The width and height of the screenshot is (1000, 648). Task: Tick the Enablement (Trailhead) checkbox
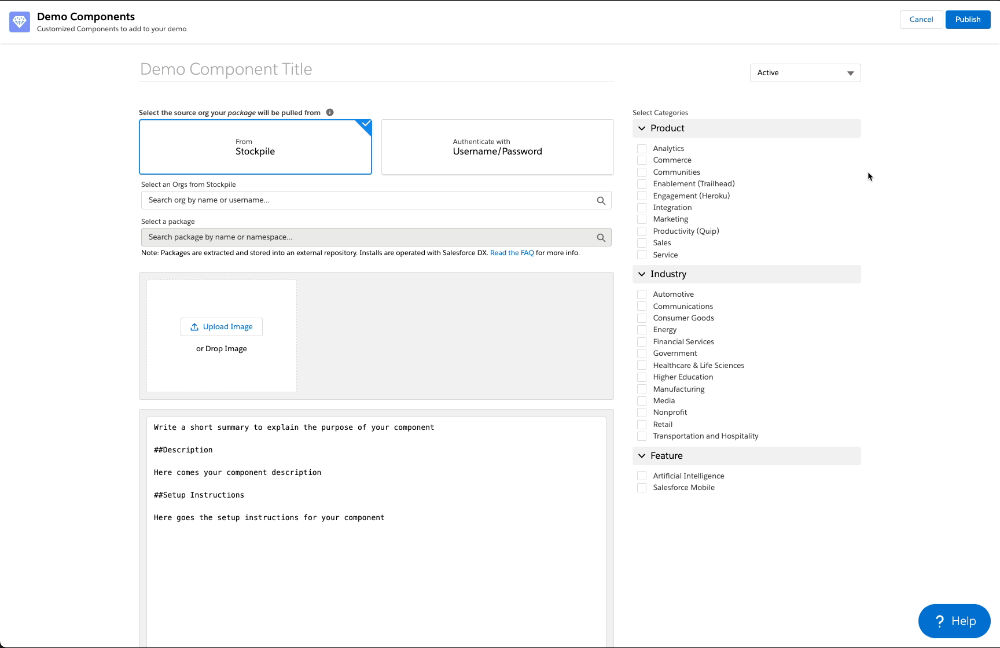click(642, 184)
